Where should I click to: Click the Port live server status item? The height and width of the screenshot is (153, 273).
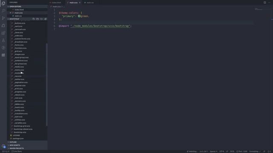coord(242,151)
